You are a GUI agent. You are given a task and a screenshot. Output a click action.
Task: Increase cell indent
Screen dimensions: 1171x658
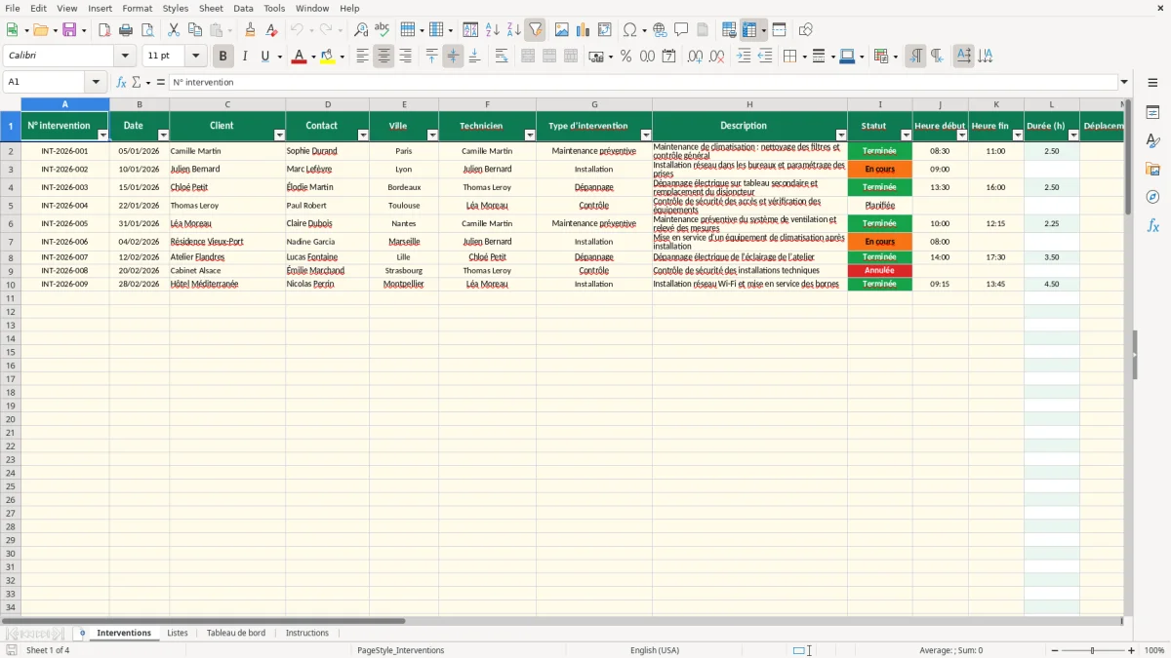(745, 57)
